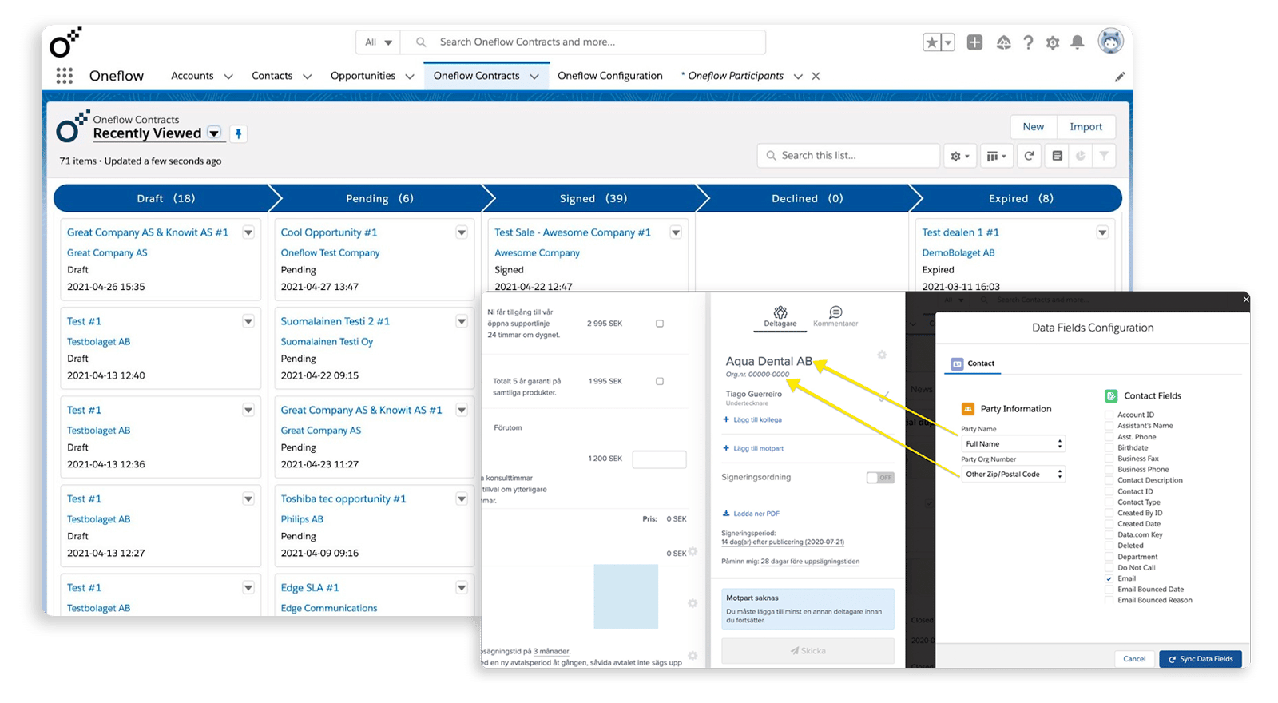The height and width of the screenshot is (703, 1278).
Task: Check the 2 995 SEK product checkbox
Action: tap(660, 324)
